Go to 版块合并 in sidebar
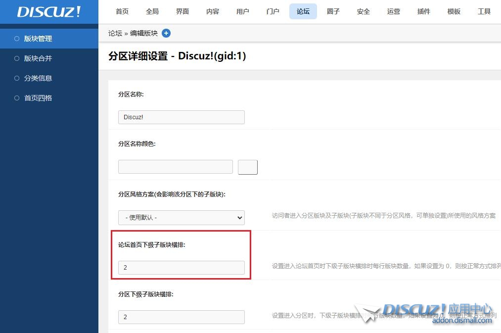The image size is (501, 333). [x=38, y=58]
